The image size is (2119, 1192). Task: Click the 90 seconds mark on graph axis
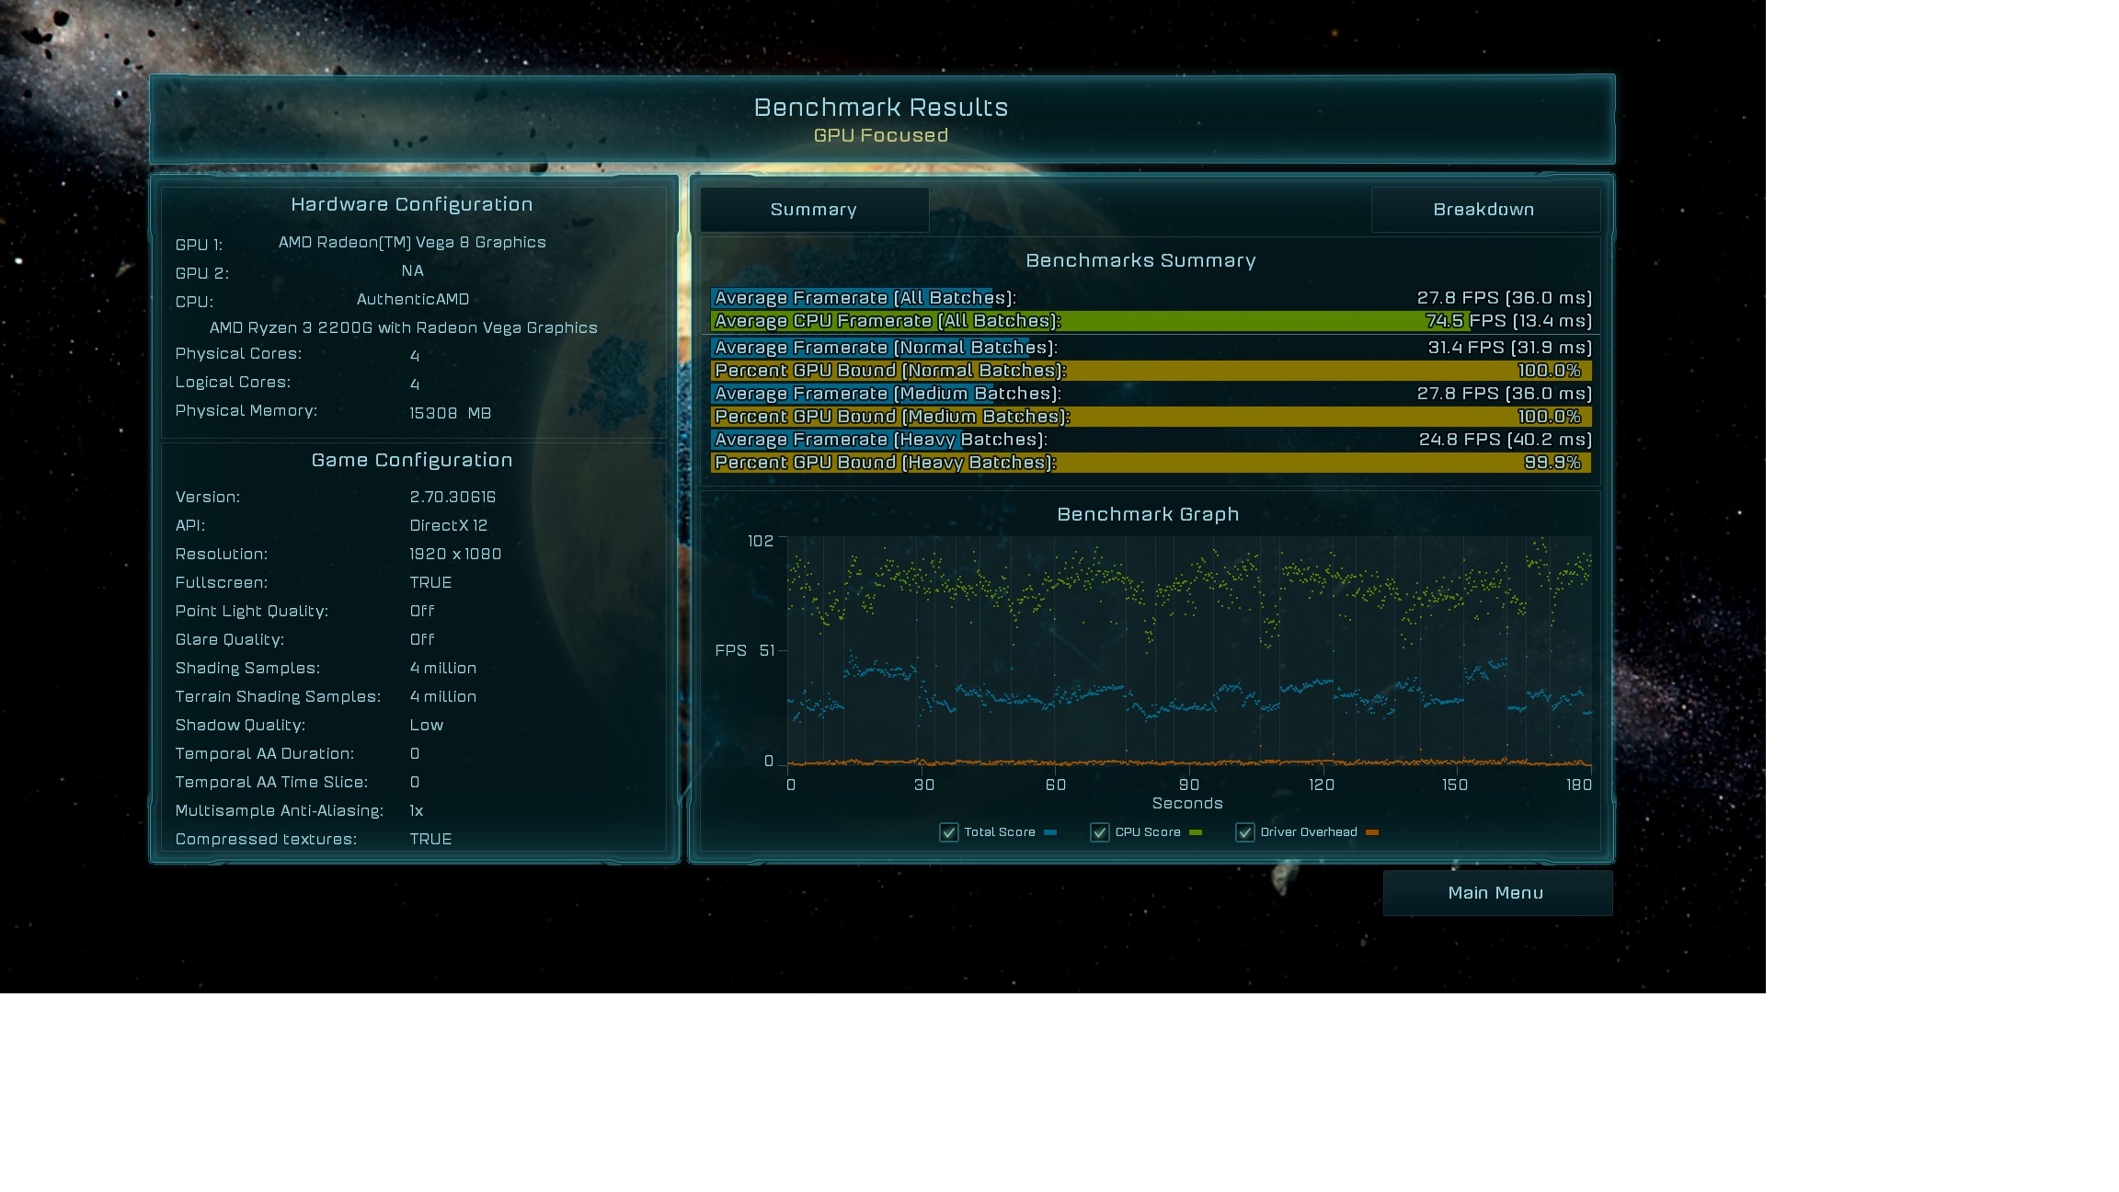click(1189, 785)
